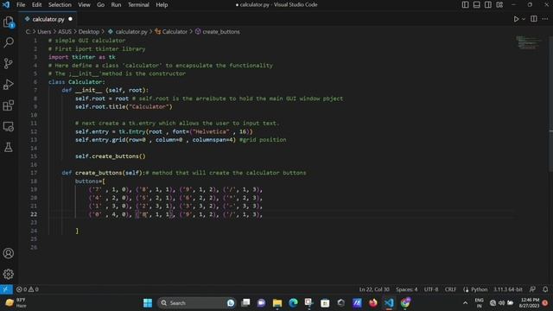Select the interpreter 3.11.3 64-bit
This screenshot has height=311, width=553.
click(x=508, y=289)
